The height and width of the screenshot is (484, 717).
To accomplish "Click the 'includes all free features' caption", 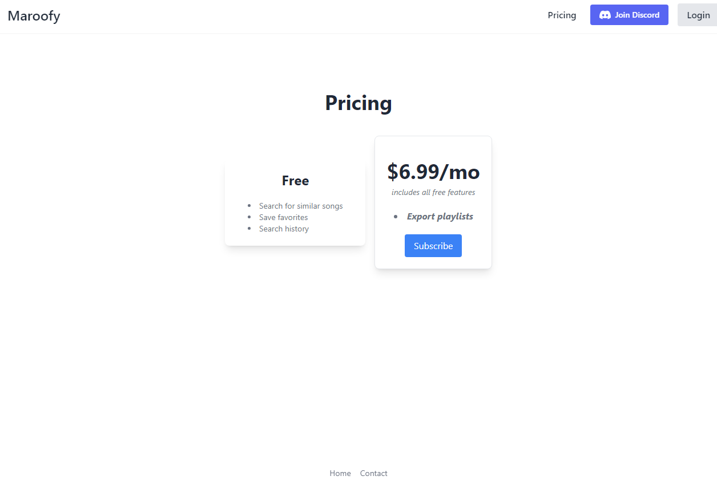I will (x=433, y=192).
